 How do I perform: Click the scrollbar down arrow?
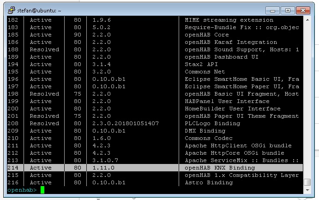click(x=307, y=190)
